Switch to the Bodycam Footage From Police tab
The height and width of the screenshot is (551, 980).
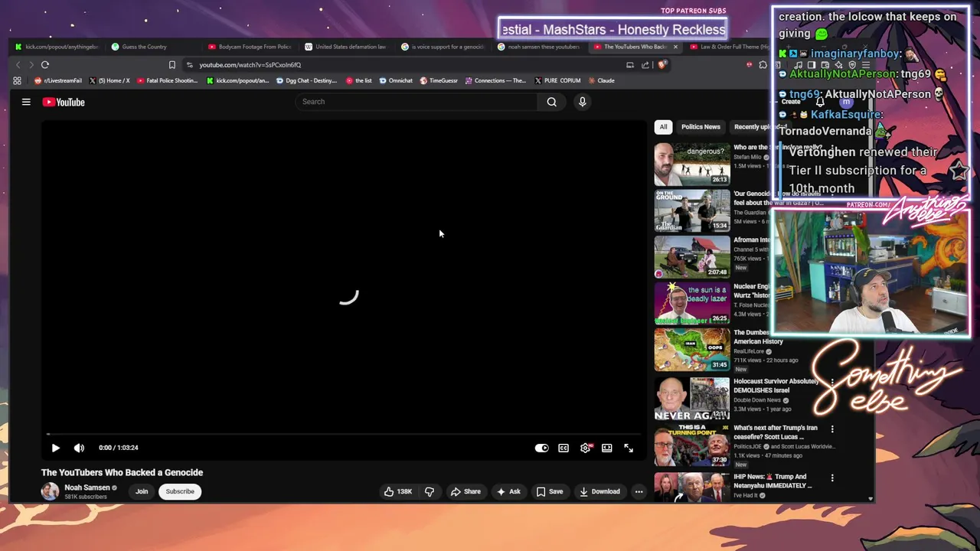[250, 47]
